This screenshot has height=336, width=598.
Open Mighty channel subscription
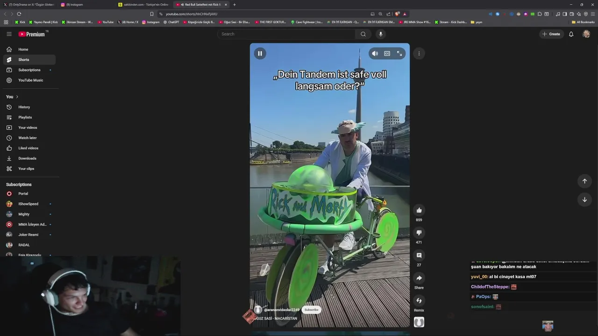[29, 214]
